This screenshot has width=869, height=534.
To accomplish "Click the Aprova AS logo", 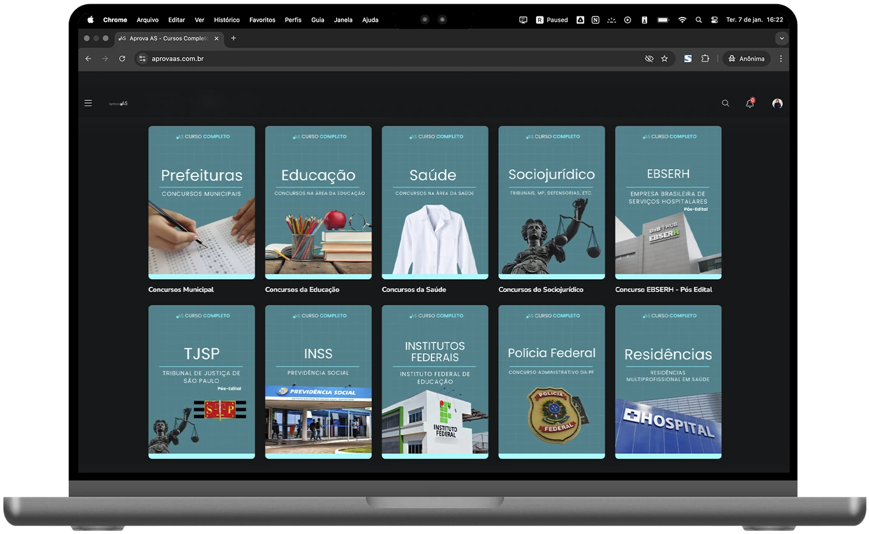I will tap(118, 103).
